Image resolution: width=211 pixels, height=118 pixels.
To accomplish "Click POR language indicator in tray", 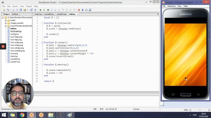I will point(195,115).
